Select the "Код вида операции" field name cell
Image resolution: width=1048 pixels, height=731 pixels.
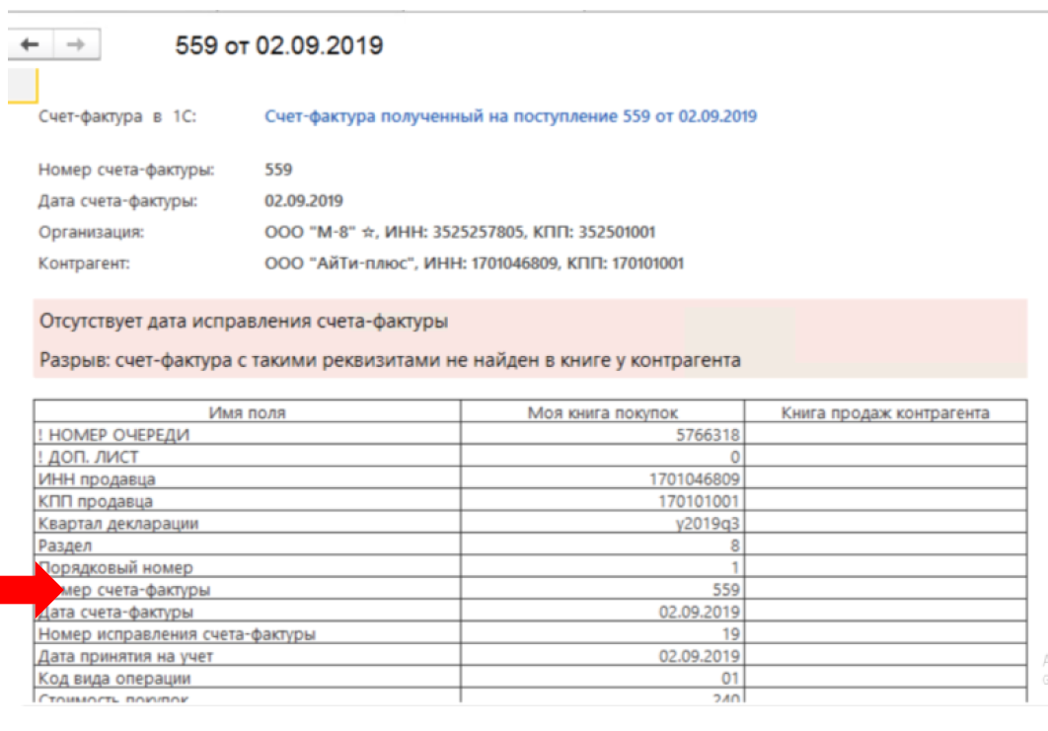click(x=248, y=677)
